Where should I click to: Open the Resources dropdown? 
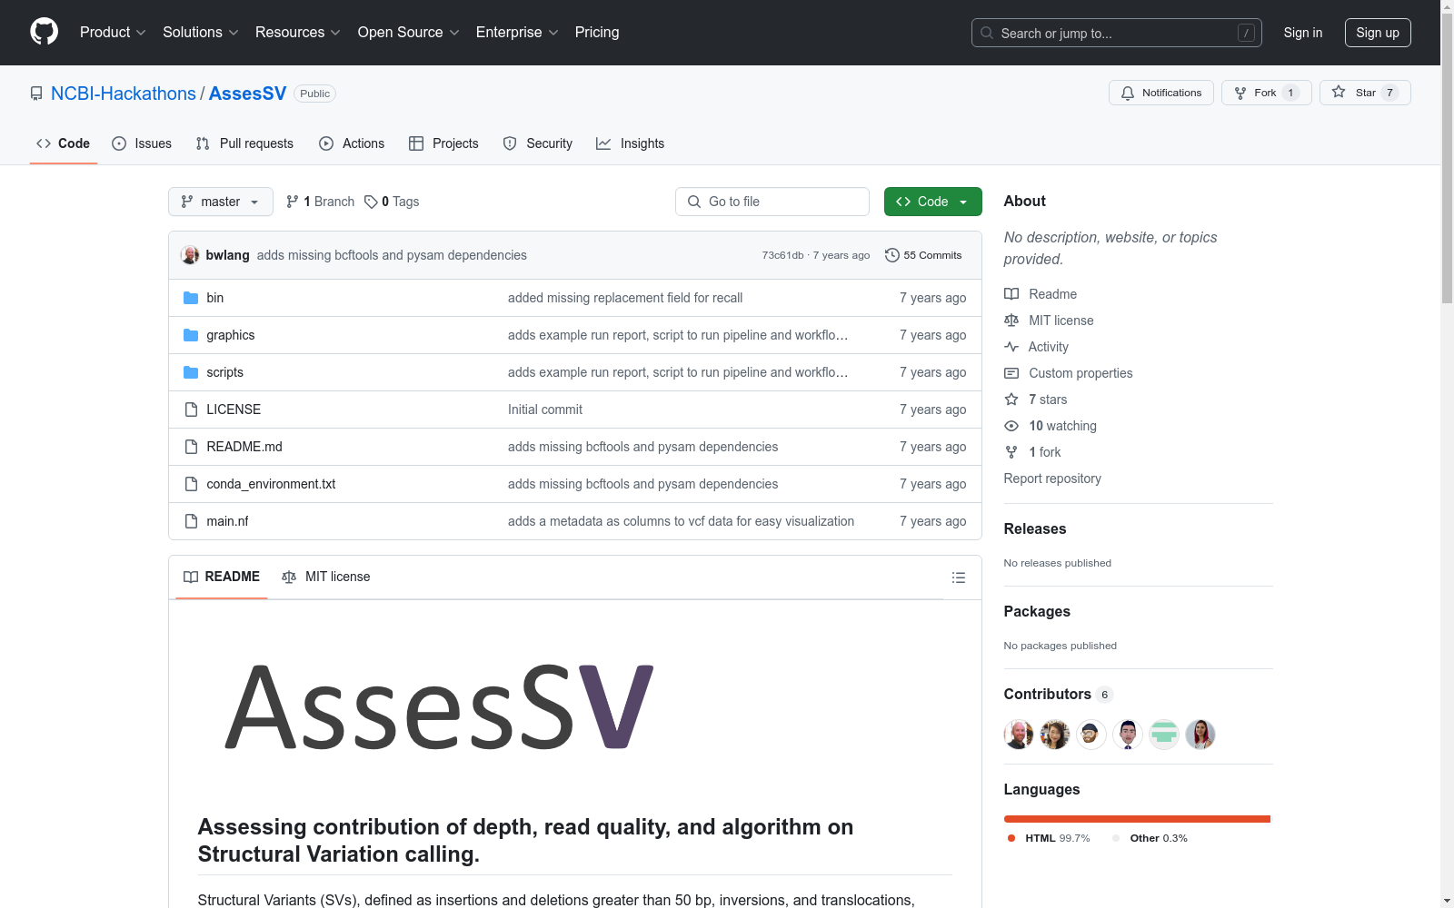click(297, 32)
